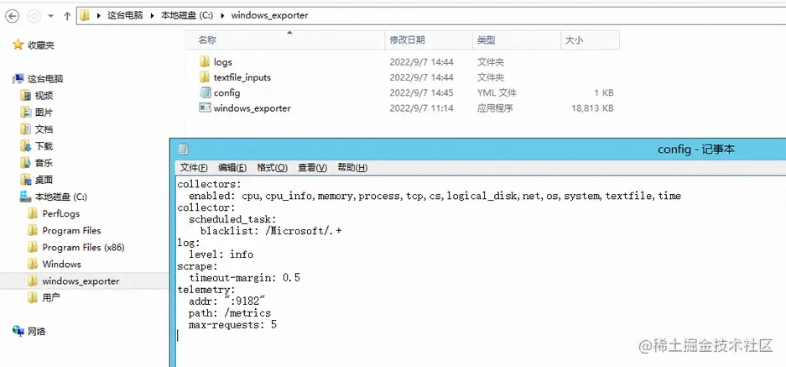Open the recent locations dropdown arrow

point(50,16)
